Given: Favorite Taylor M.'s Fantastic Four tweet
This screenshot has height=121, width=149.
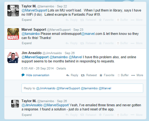Looking at the screenshot, I should pyautogui.click(x=106, y=20).
